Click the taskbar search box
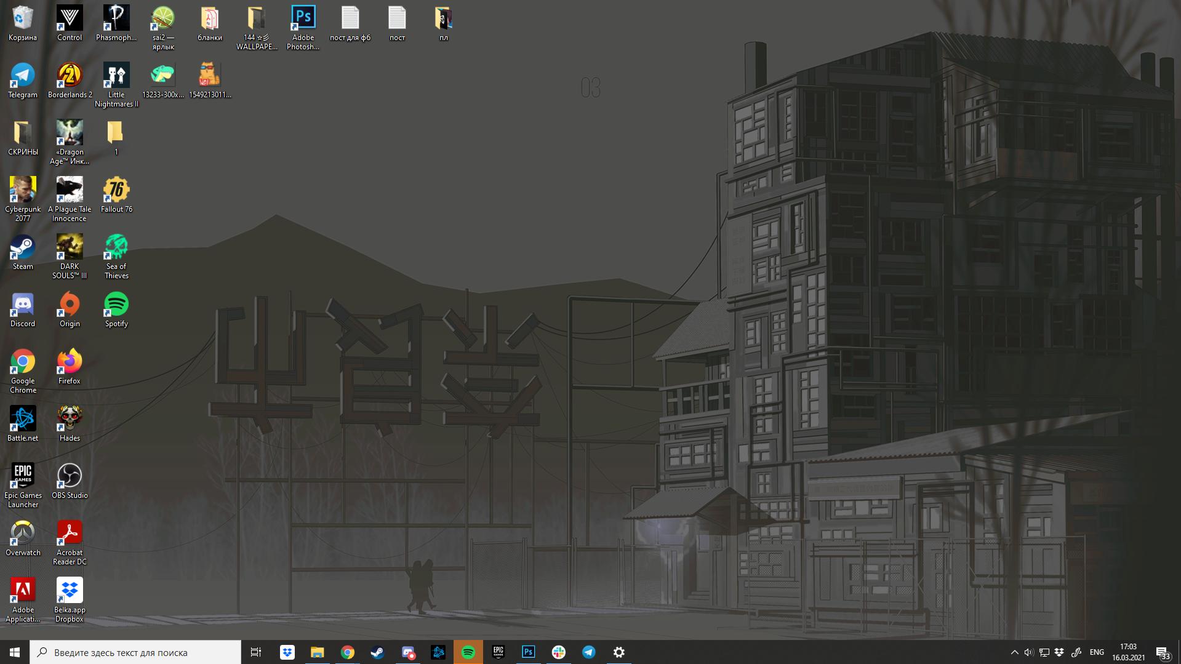 pyautogui.click(x=135, y=652)
